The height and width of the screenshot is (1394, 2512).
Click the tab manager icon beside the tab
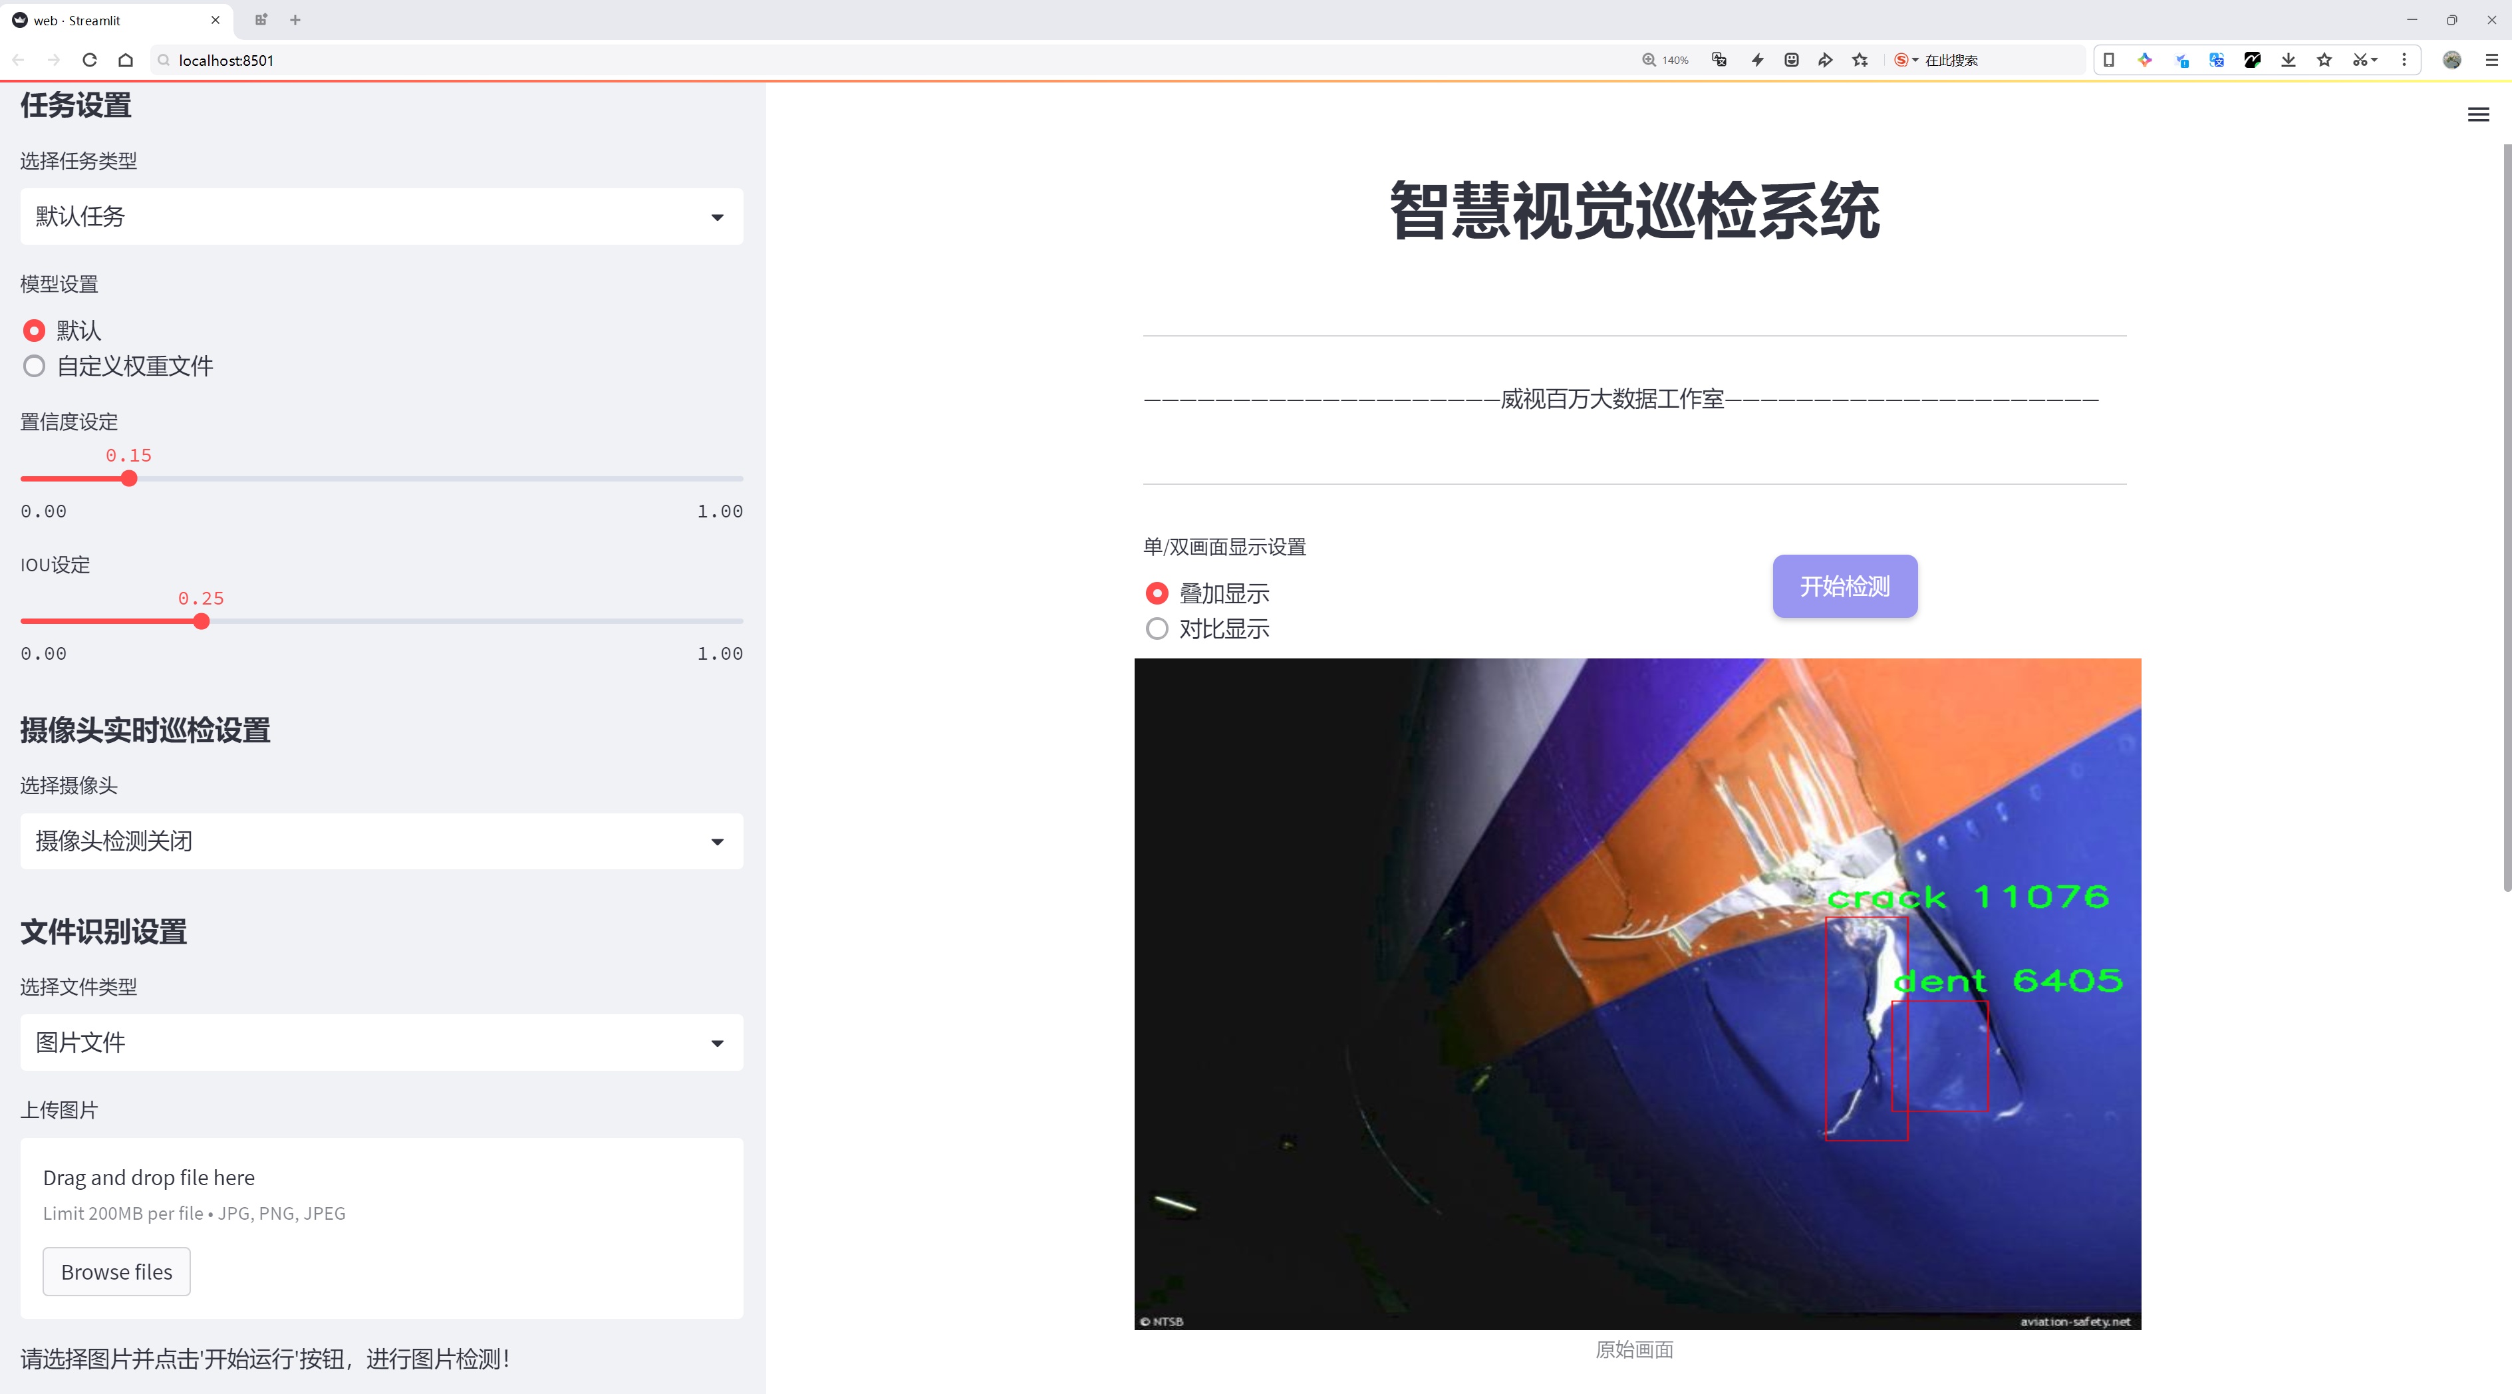[260, 19]
